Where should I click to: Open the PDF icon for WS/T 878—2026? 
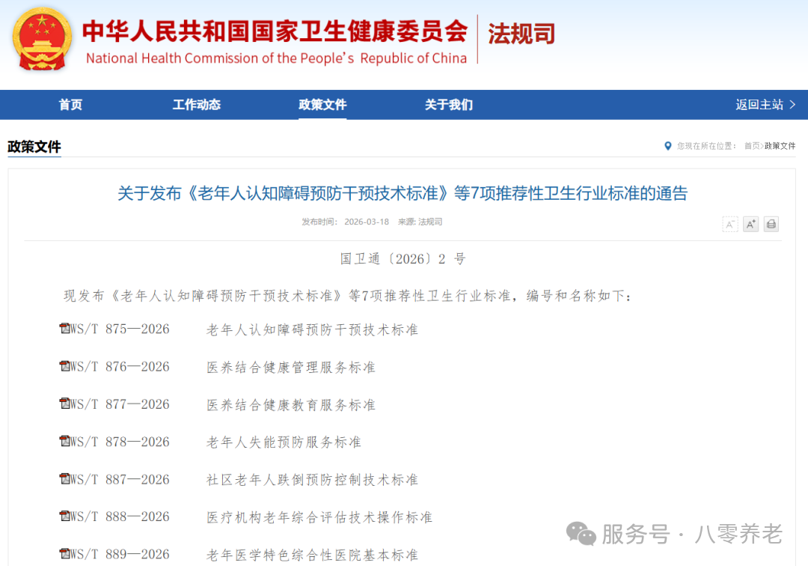click(64, 441)
